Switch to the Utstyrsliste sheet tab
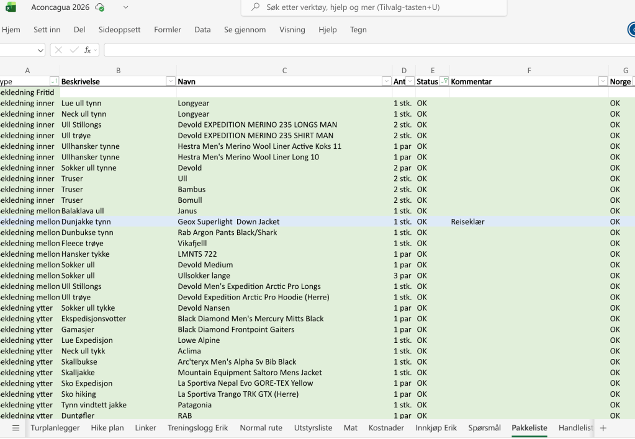The image size is (635, 439). (x=313, y=428)
